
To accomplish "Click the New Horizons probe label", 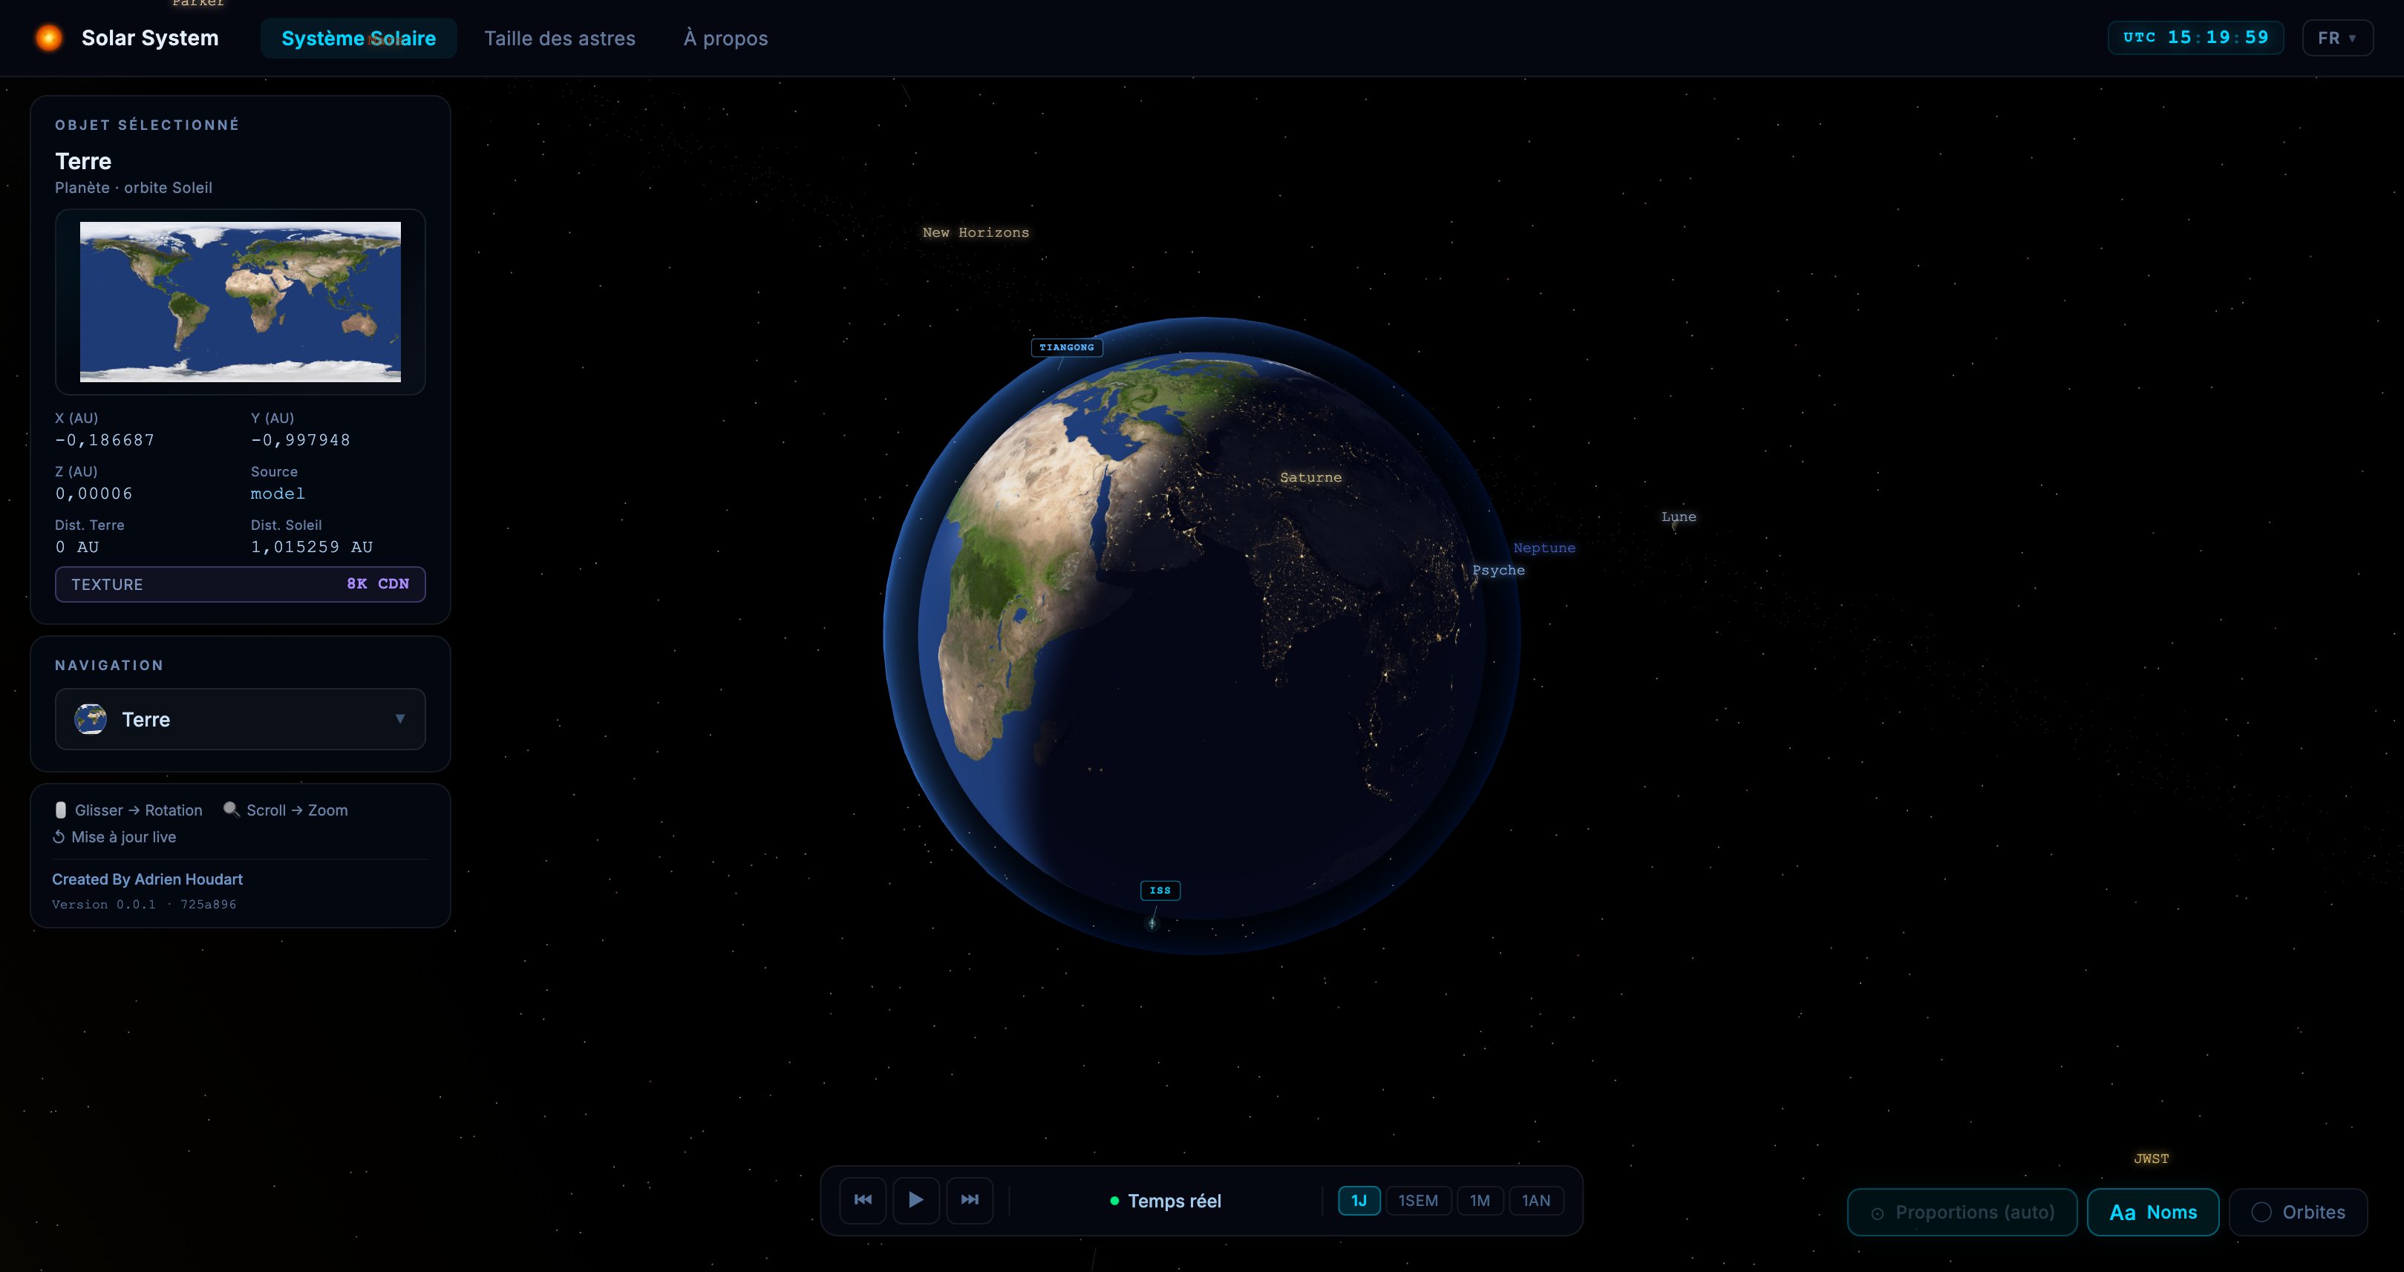I will pos(976,232).
